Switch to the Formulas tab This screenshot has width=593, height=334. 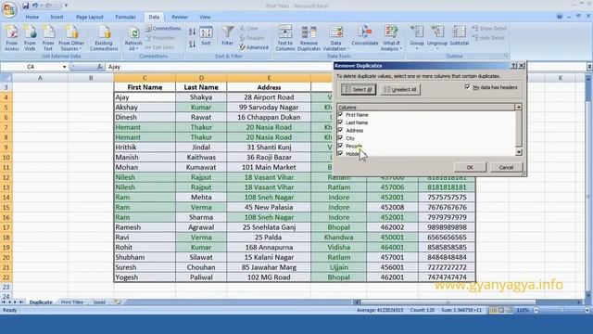[125, 17]
